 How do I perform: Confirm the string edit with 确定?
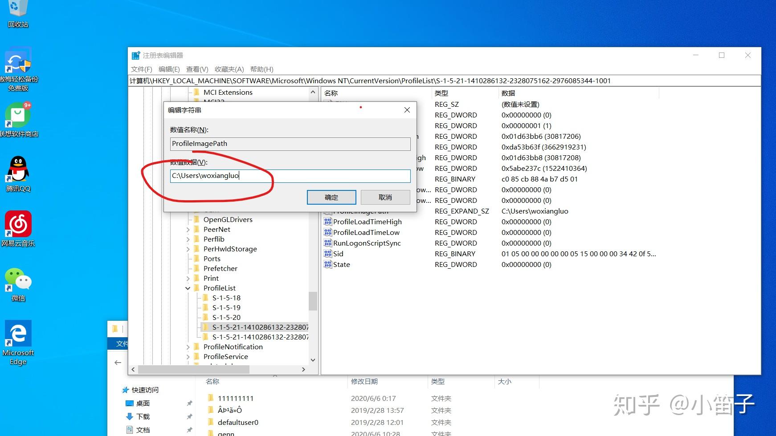(x=331, y=197)
